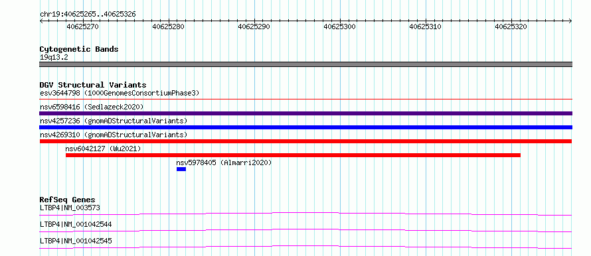Select the LTBP4 NM_003573 magenta intron line
This screenshot has height=256, width=591.
coord(305,214)
